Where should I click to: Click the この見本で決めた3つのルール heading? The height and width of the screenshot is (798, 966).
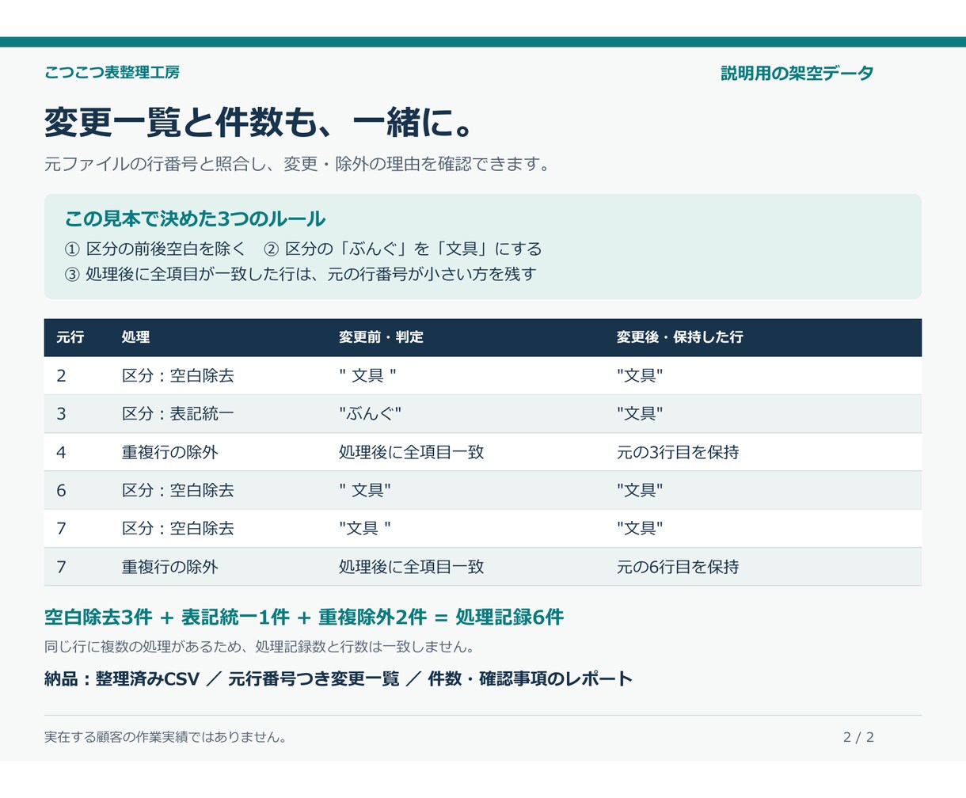[x=195, y=218]
